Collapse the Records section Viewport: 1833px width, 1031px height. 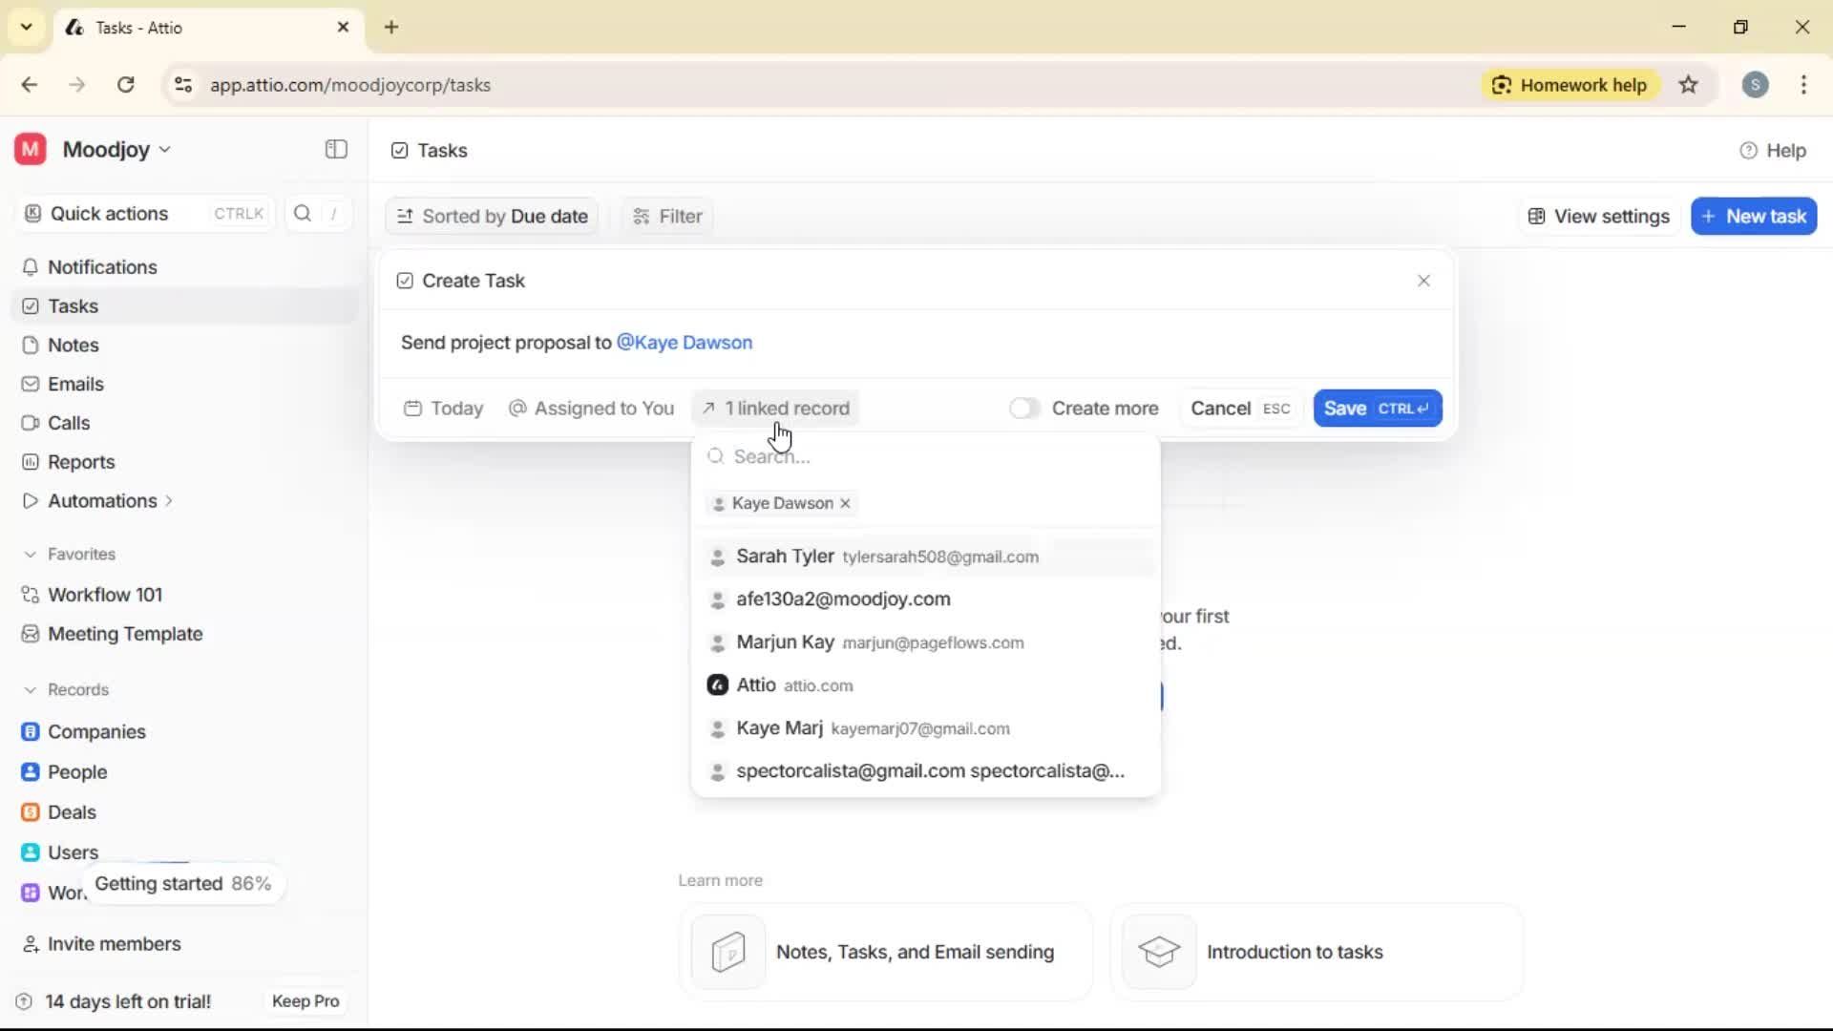(x=30, y=689)
